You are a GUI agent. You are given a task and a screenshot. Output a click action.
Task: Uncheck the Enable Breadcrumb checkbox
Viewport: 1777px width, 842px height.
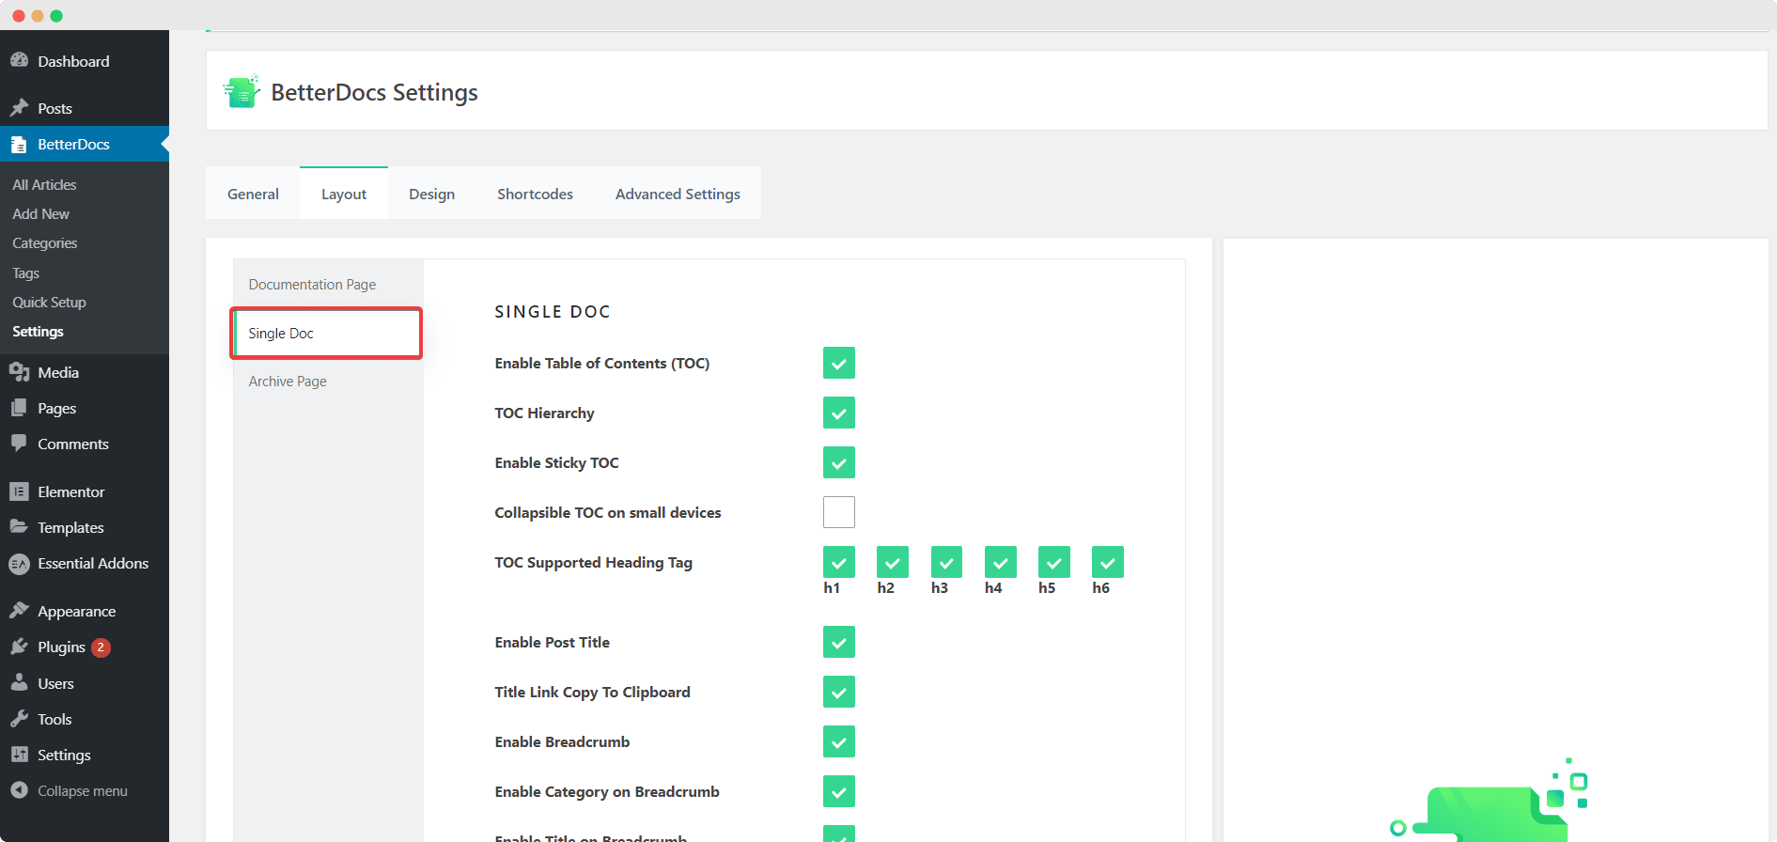pos(839,741)
